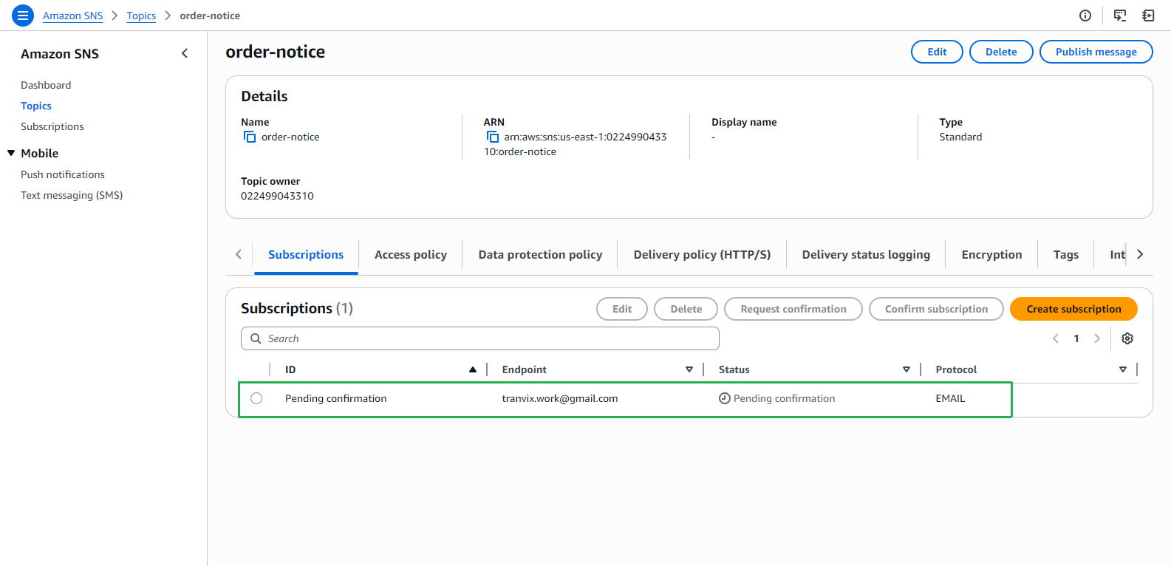Go to previous page of subscriptions
Screen dimensions: 1171x566
coord(1056,338)
